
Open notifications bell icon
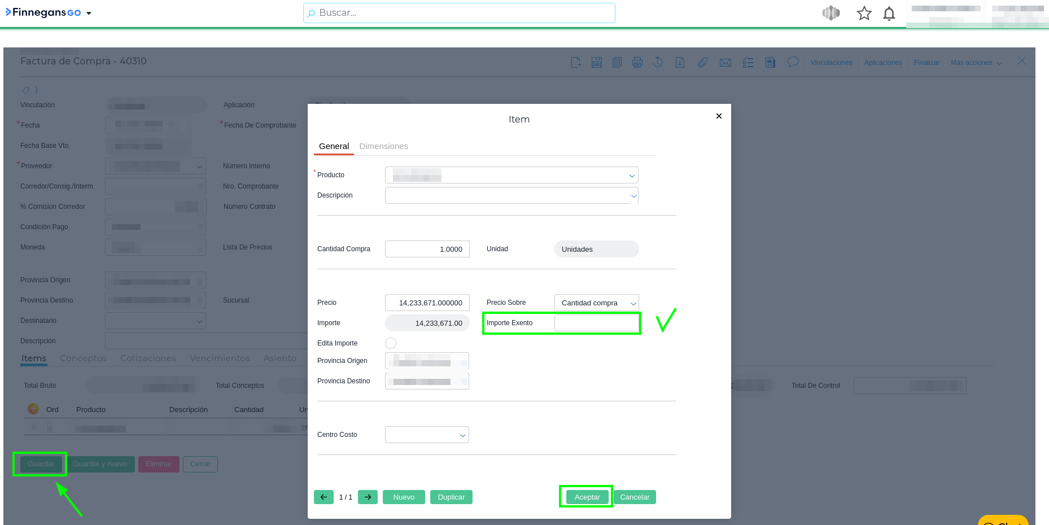coord(889,14)
